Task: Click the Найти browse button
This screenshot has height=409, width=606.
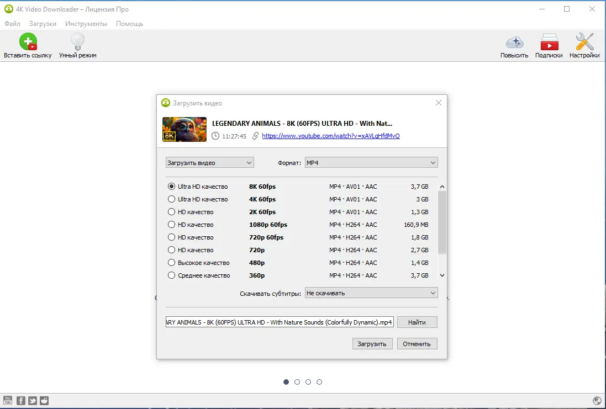Action: [417, 322]
